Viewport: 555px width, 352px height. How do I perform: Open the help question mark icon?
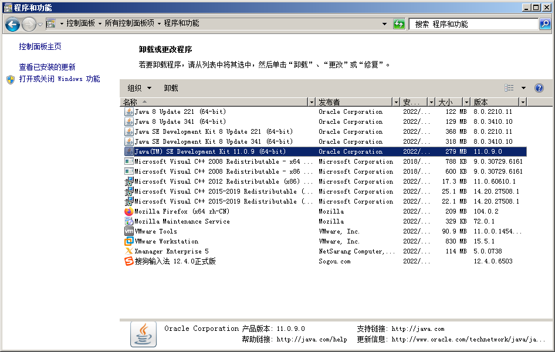point(539,88)
